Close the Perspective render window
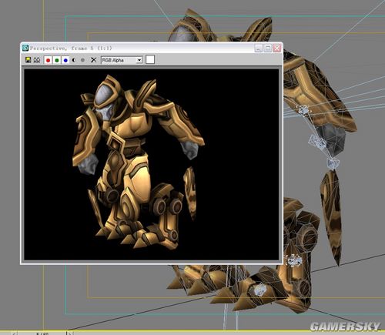The height and width of the screenshot is (335, 385). click(x=277, y=48)
